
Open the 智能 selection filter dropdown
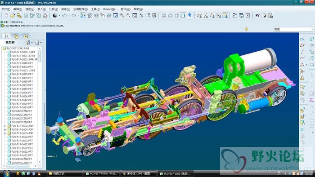(293, 29)
